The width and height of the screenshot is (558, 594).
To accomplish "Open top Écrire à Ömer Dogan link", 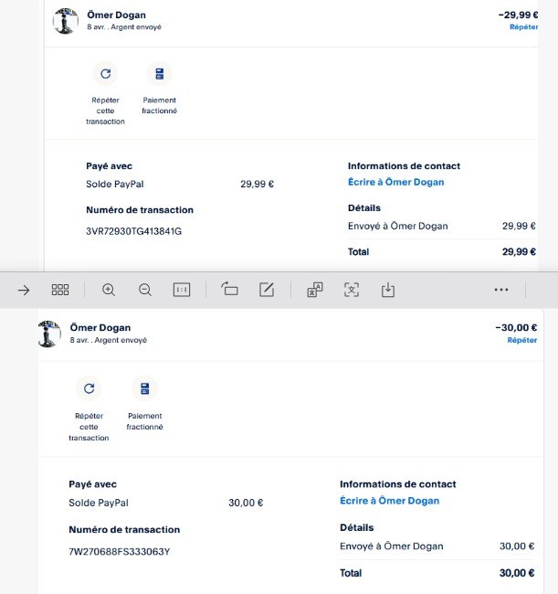I will tap(395, 182).
